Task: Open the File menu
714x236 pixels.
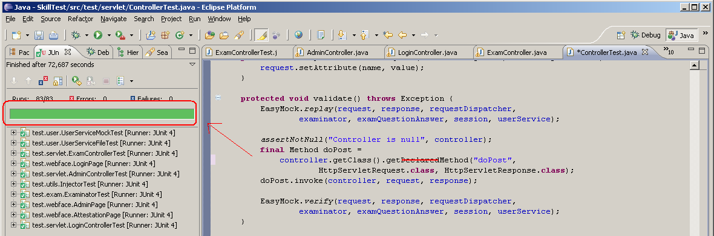Action: (x=10, y=19)
